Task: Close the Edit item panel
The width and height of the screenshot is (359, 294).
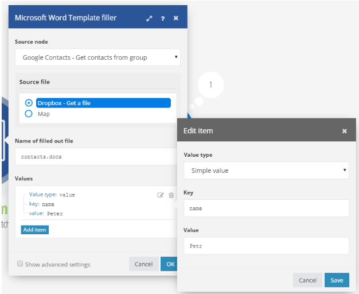Action: tap(344, 131)
